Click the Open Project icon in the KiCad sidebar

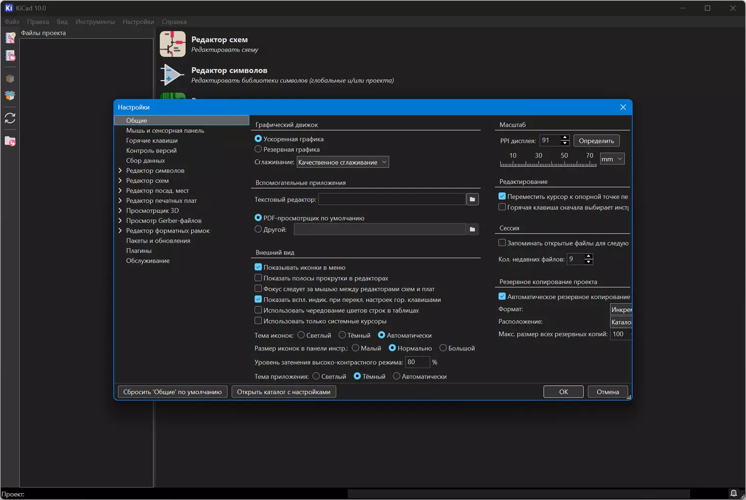click(10, 55)
